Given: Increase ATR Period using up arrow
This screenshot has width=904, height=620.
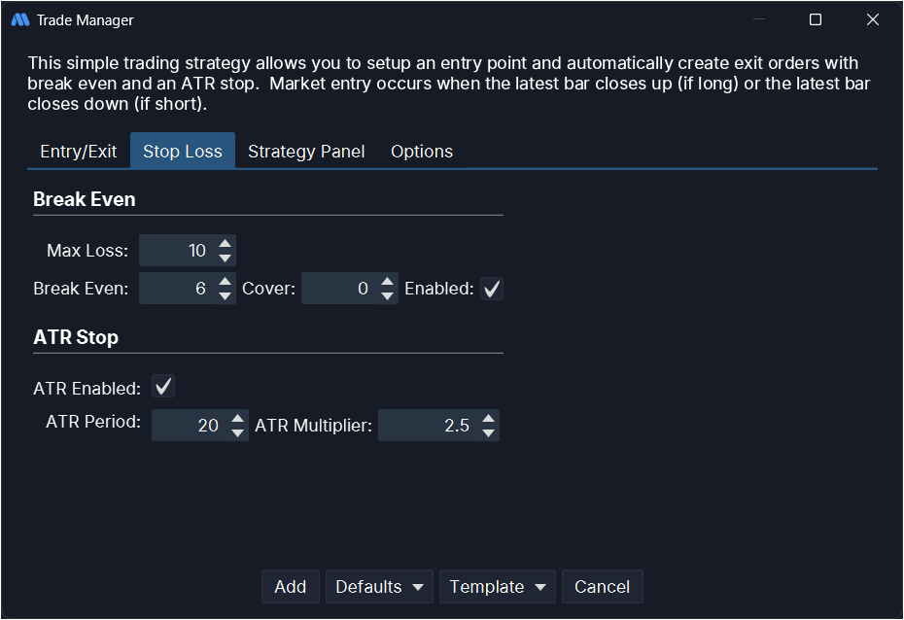Looking at the screenshot, I should [238, 418].
